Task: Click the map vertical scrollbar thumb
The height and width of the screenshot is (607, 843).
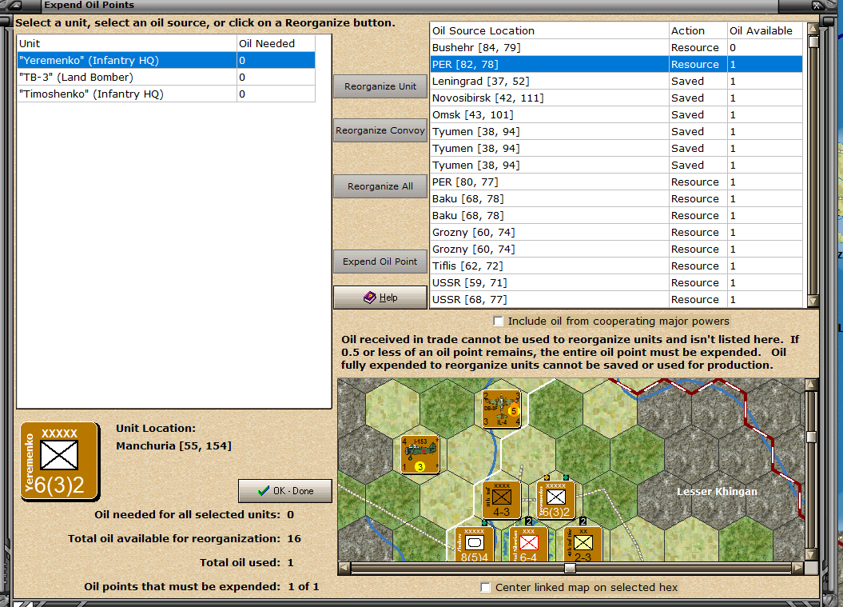Action: pyautogui.click(x=811, y=437)
